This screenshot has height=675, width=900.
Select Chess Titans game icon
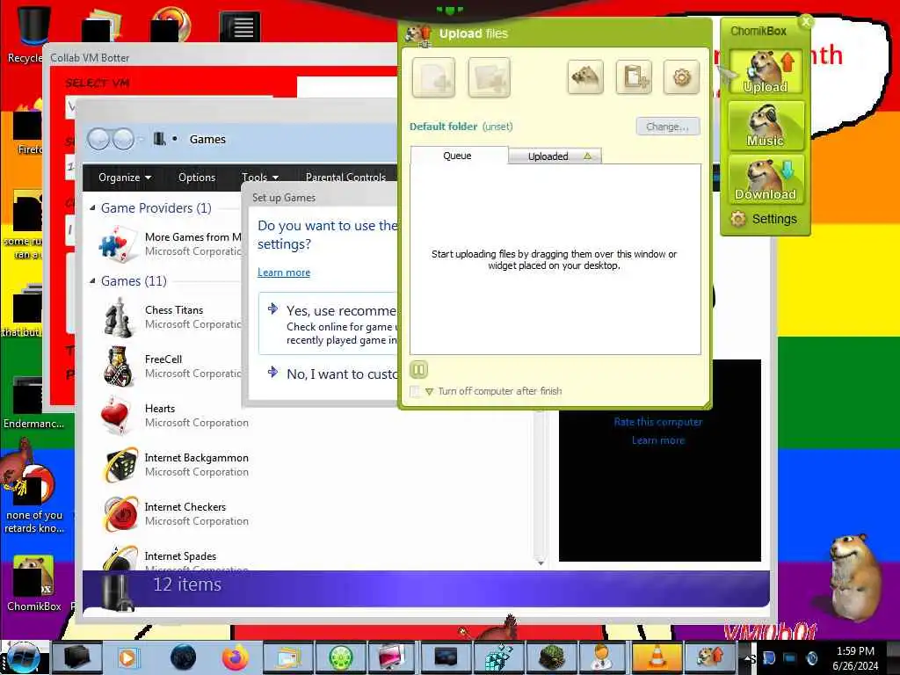119,316
